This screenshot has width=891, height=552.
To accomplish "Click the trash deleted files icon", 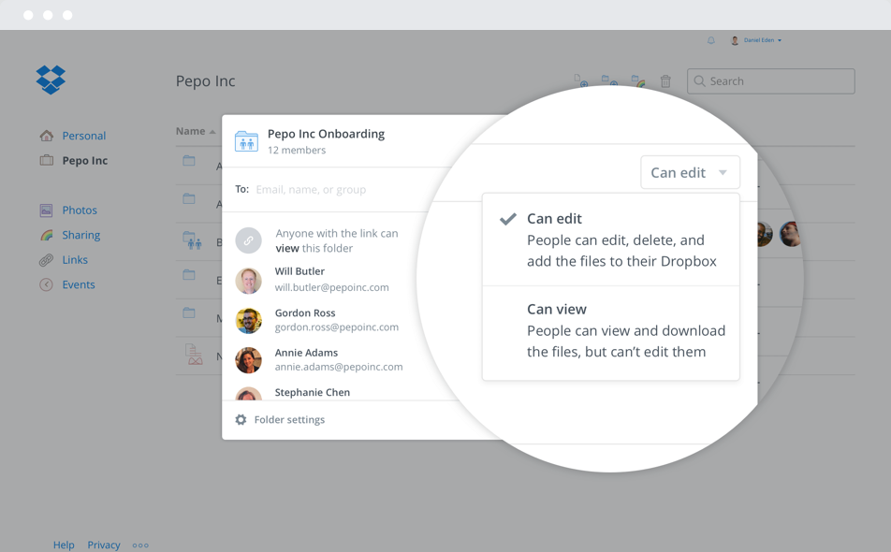I will 665,81.
